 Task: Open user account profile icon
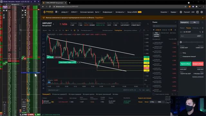pyautogui.click(x=181, y=12)
